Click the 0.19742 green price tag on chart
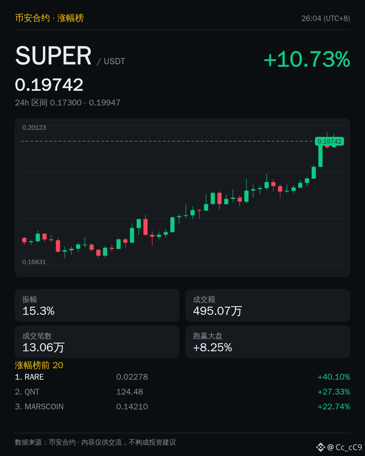365x456 pixels. 330,141
